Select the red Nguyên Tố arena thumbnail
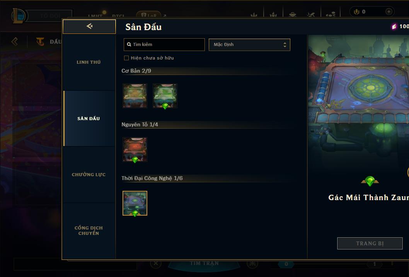Screen dimensions: 409x277 coord(135,150)
